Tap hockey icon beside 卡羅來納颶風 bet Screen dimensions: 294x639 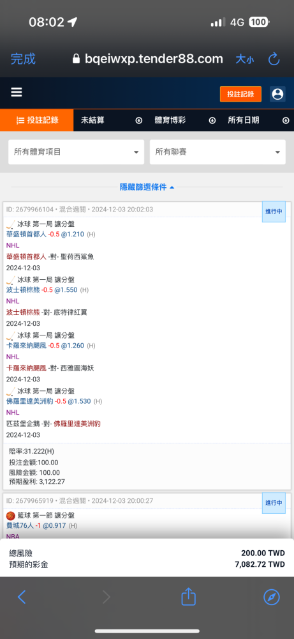[11, 335]
